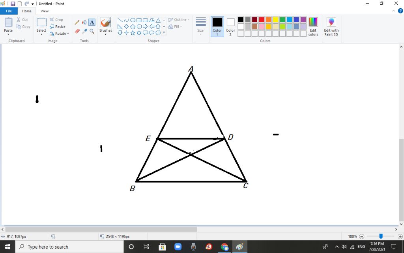Image resolution: width=404 pixels, height=253 pixels.
Task: Open the Brushes dropdown
Action: tap(105, 26)
